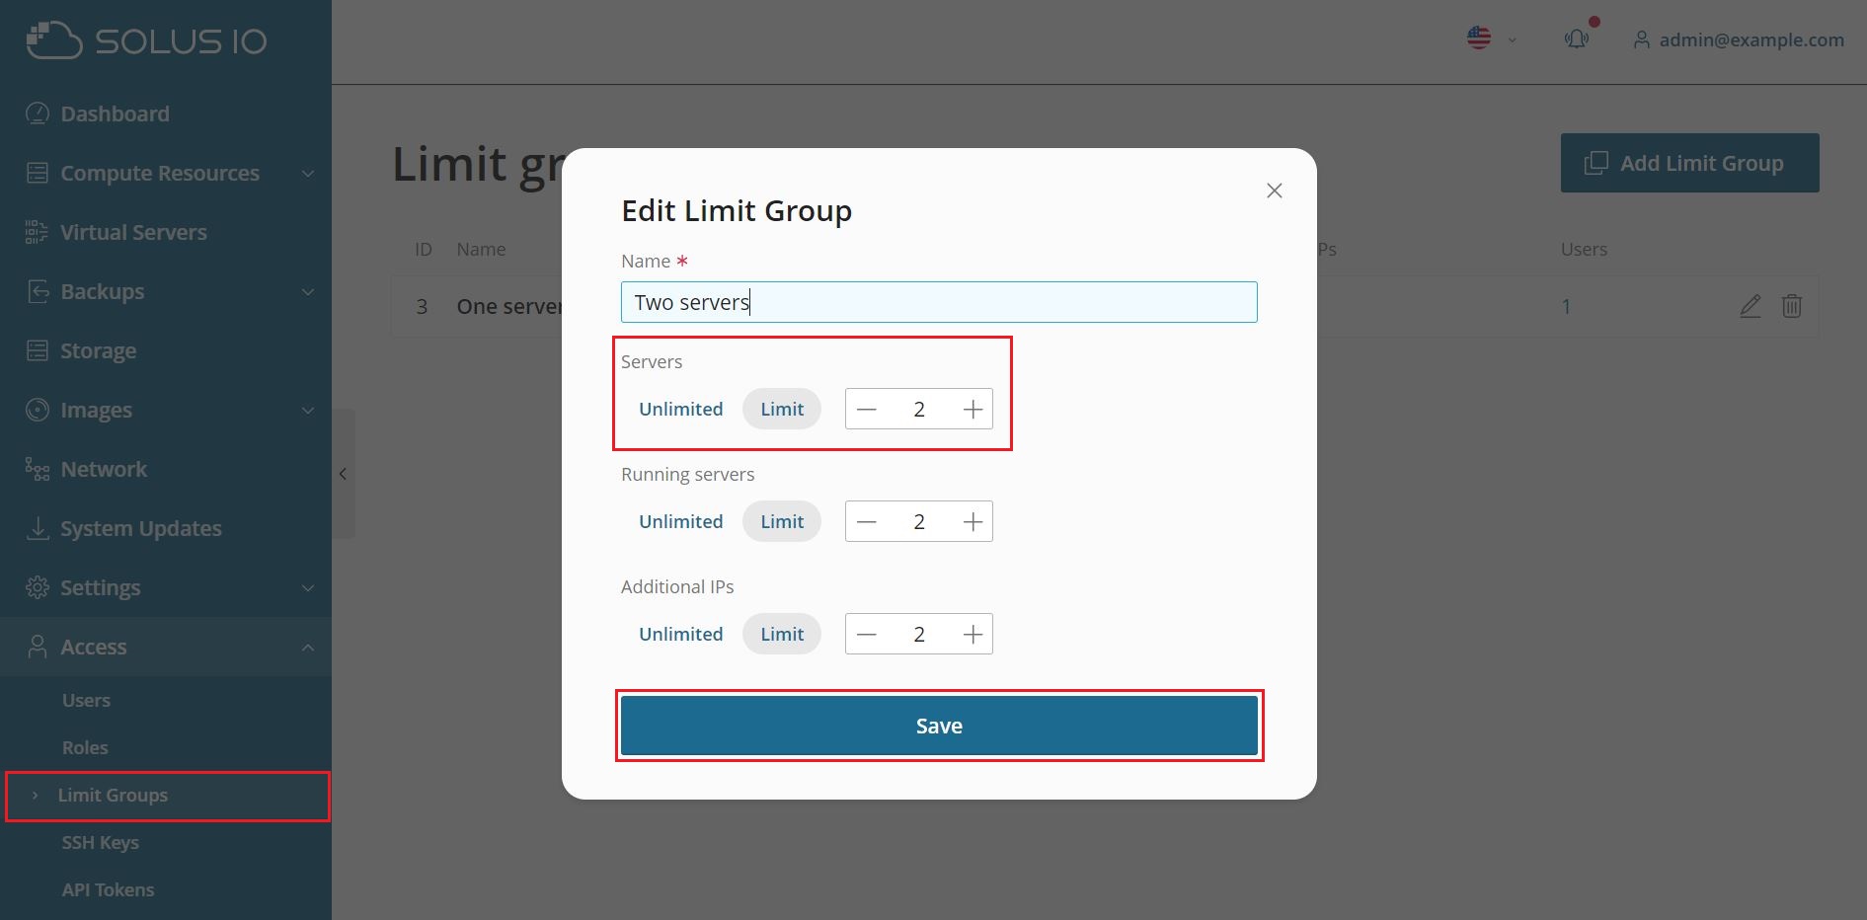1867x920 pixels.
Task: Select Unlimited for Servers
Action: coord(680,409)
